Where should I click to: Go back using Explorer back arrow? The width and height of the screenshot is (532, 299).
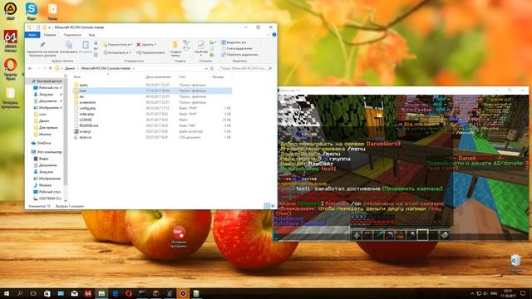(x=30, y=68)
